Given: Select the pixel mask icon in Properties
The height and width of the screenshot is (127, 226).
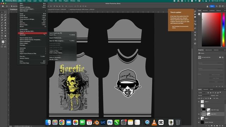Looking at the screenshot, I should click(x=220, y=57).
